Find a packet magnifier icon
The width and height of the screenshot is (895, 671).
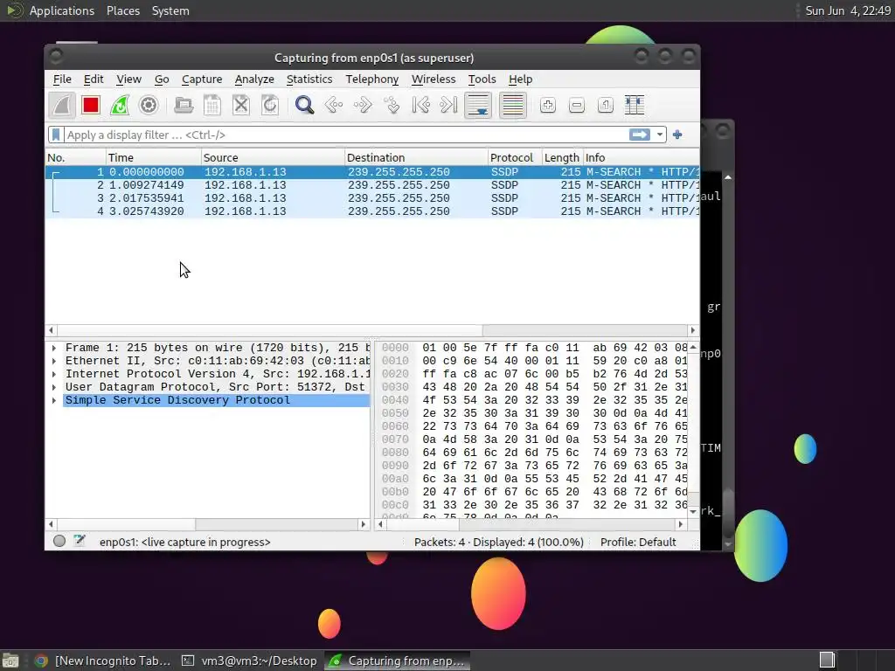[304, 106]
